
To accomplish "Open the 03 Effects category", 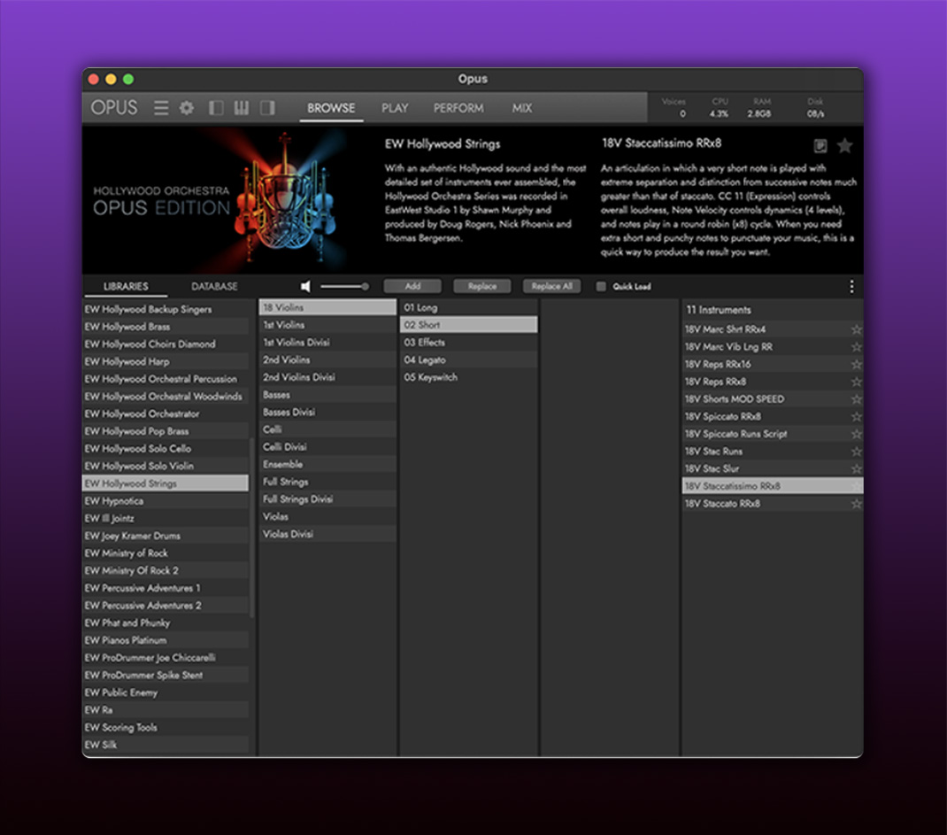I will click(x=469, y=343).
